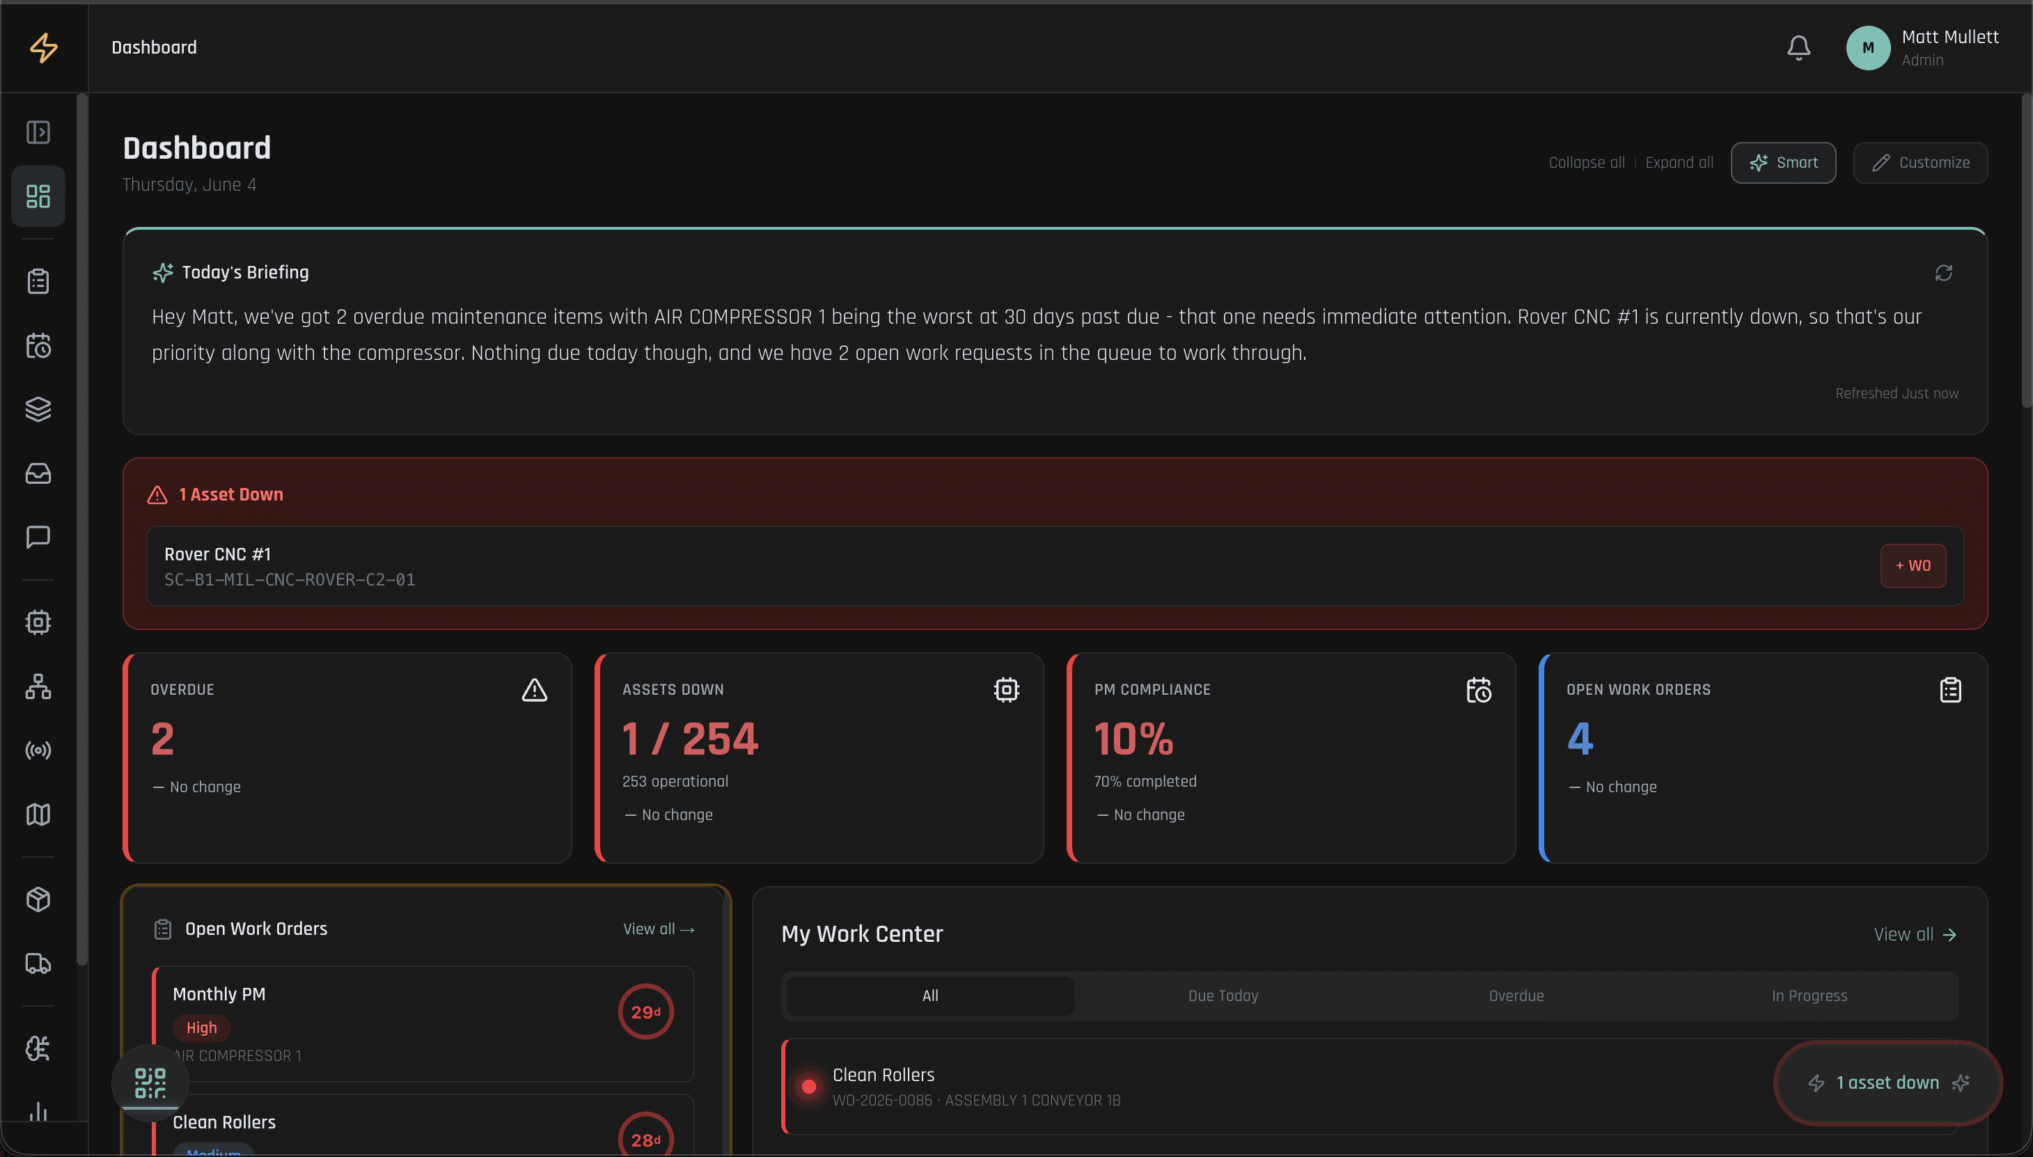
Task: Expand the sidebar with the panel toggle icon
Action: pos(38,132)
